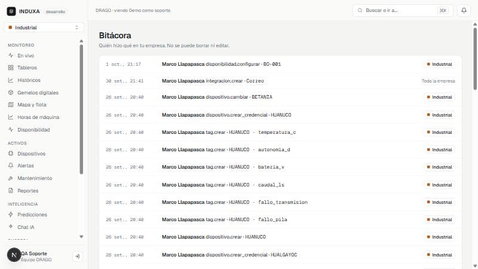Click the Mantenimiento wrench icon
This screenshot has height=269, width=478.
11,178
